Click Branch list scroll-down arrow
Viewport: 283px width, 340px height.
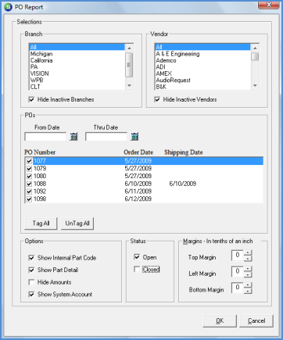pyautogui.click(x=129, y=85)
